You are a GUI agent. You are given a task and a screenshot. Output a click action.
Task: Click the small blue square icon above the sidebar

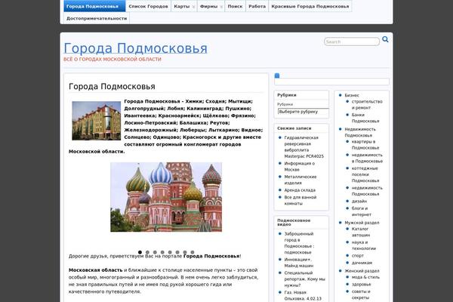277,75
